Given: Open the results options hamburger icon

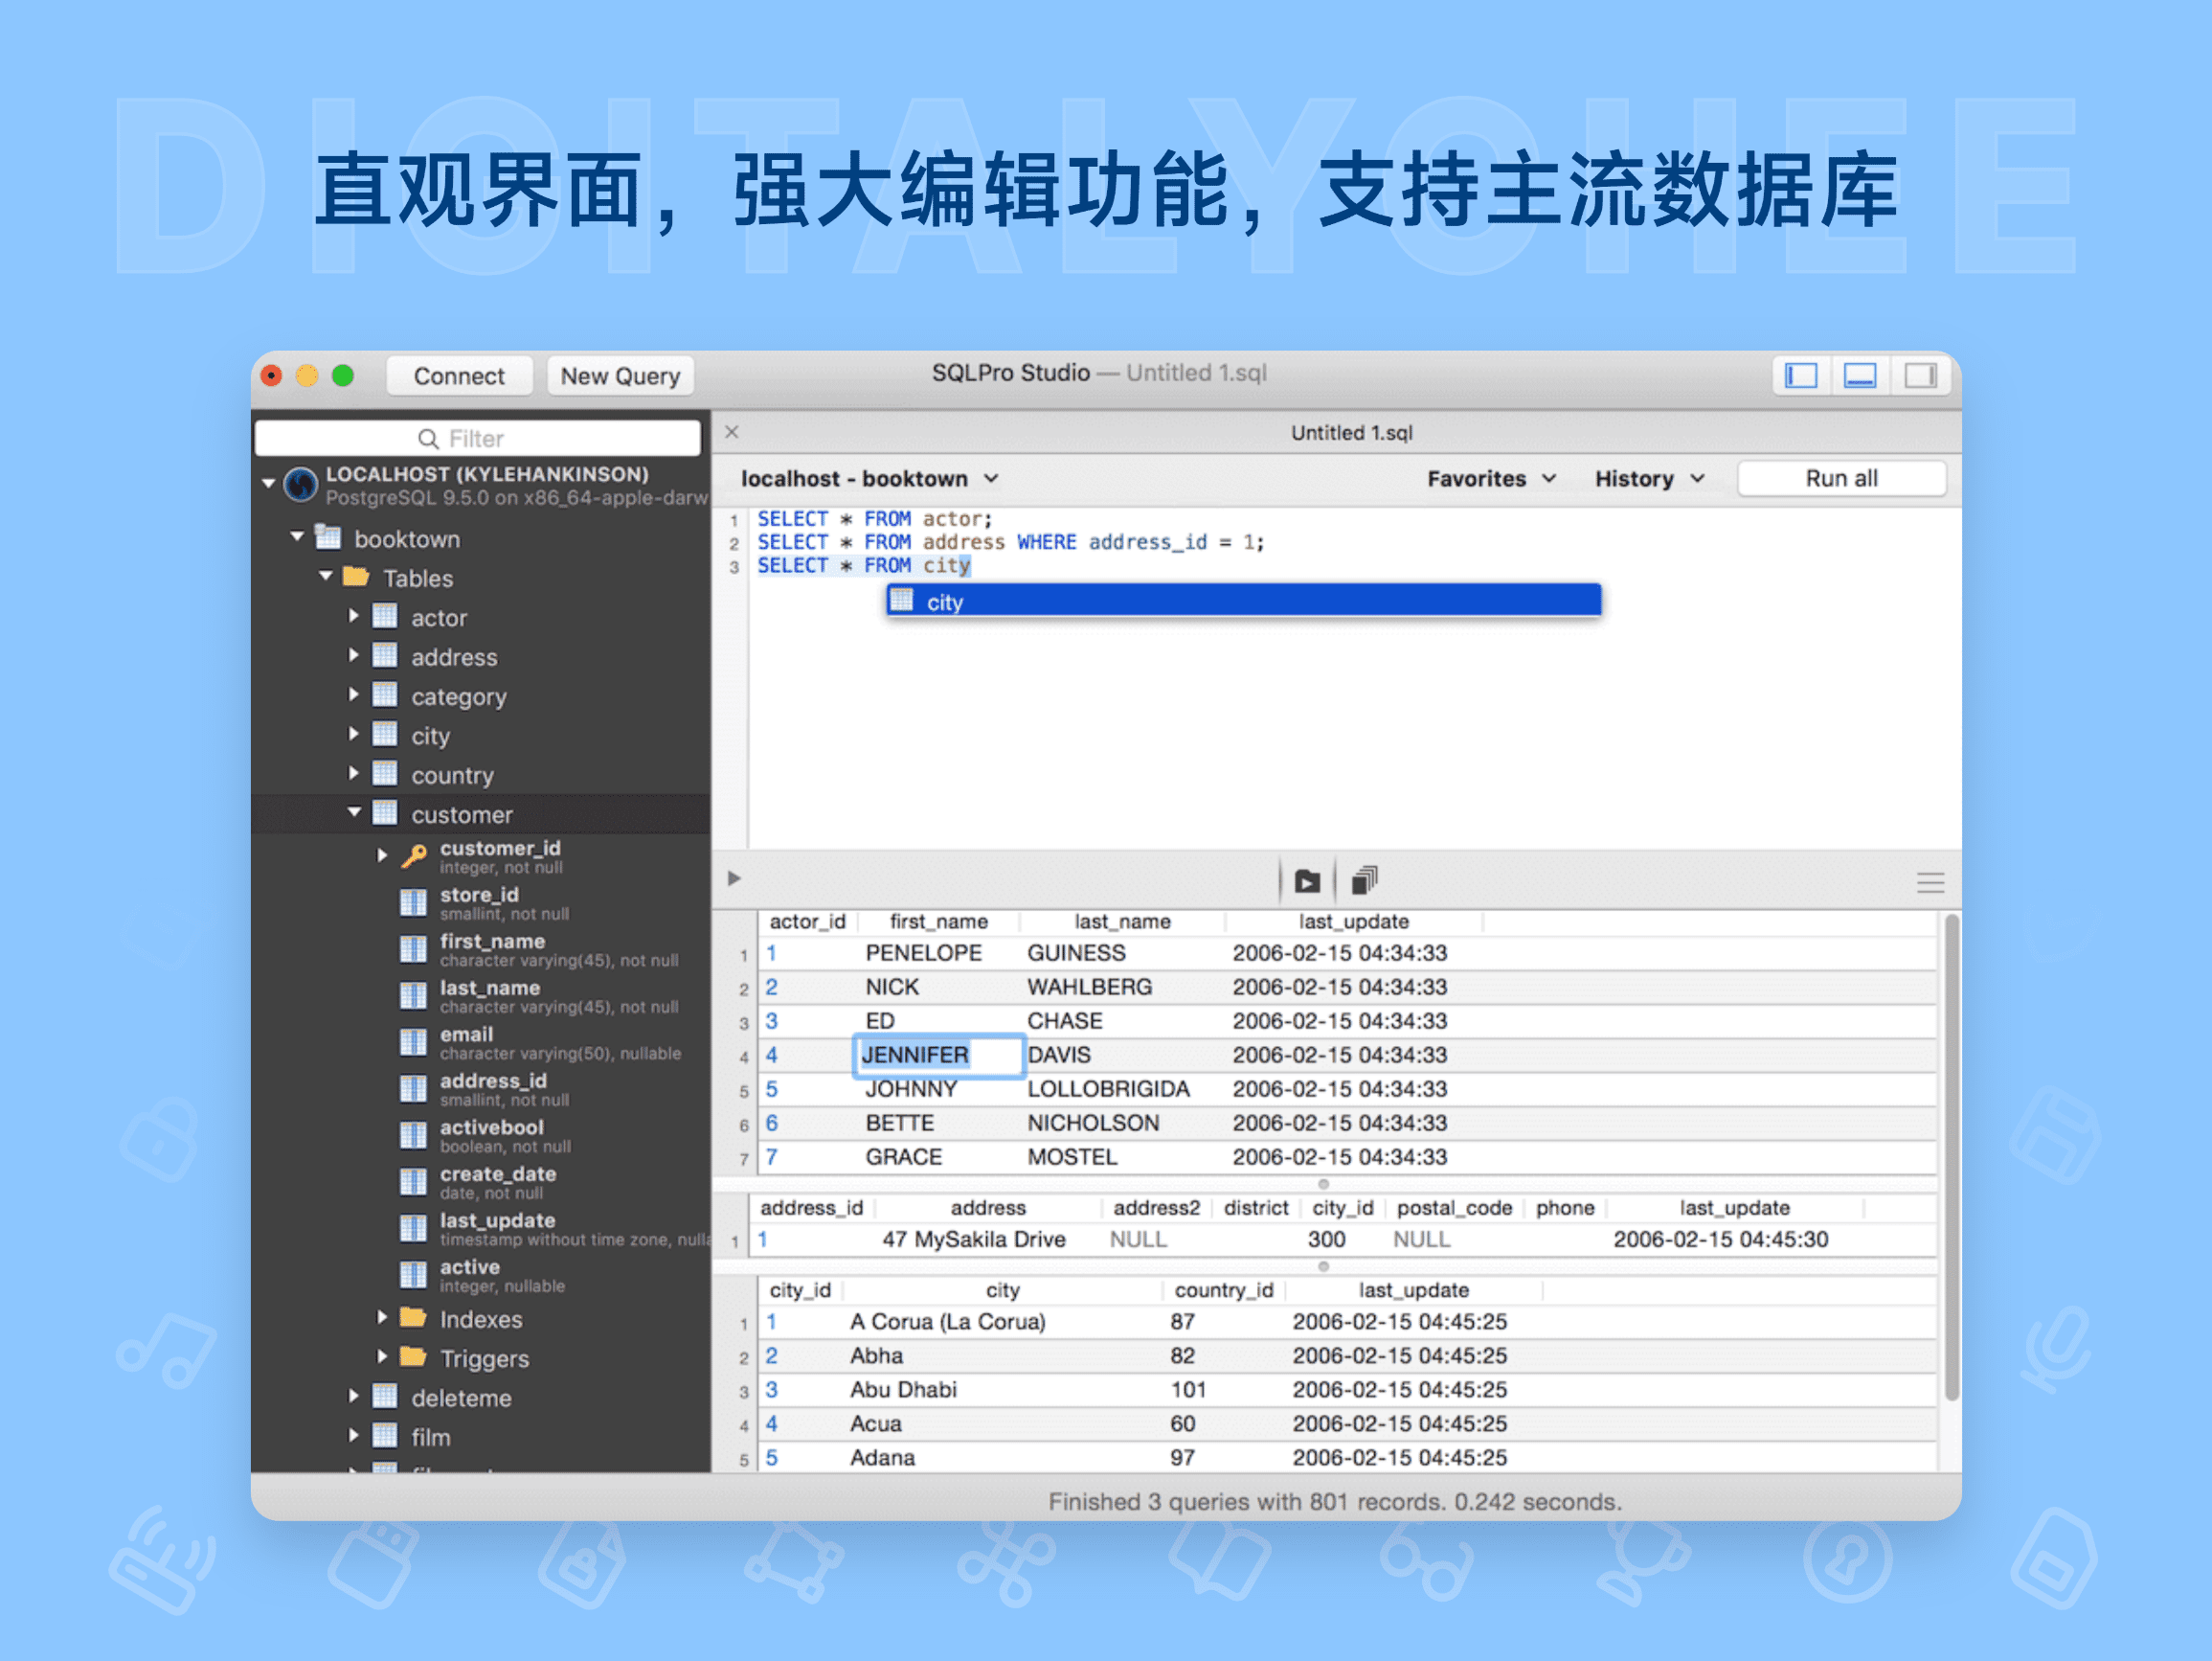Looking at the screenshot, I should point(1930,882).
